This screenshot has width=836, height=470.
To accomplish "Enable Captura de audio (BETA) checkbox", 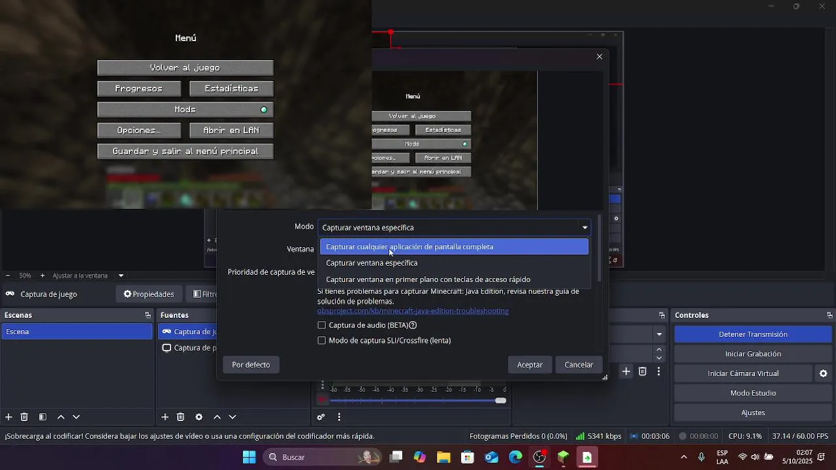I will [x=321, y=325].
